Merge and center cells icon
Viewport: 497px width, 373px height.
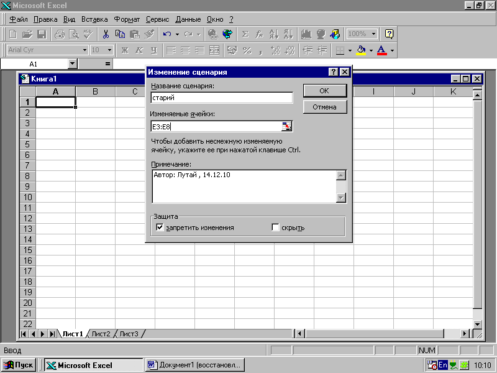point(214,50)
